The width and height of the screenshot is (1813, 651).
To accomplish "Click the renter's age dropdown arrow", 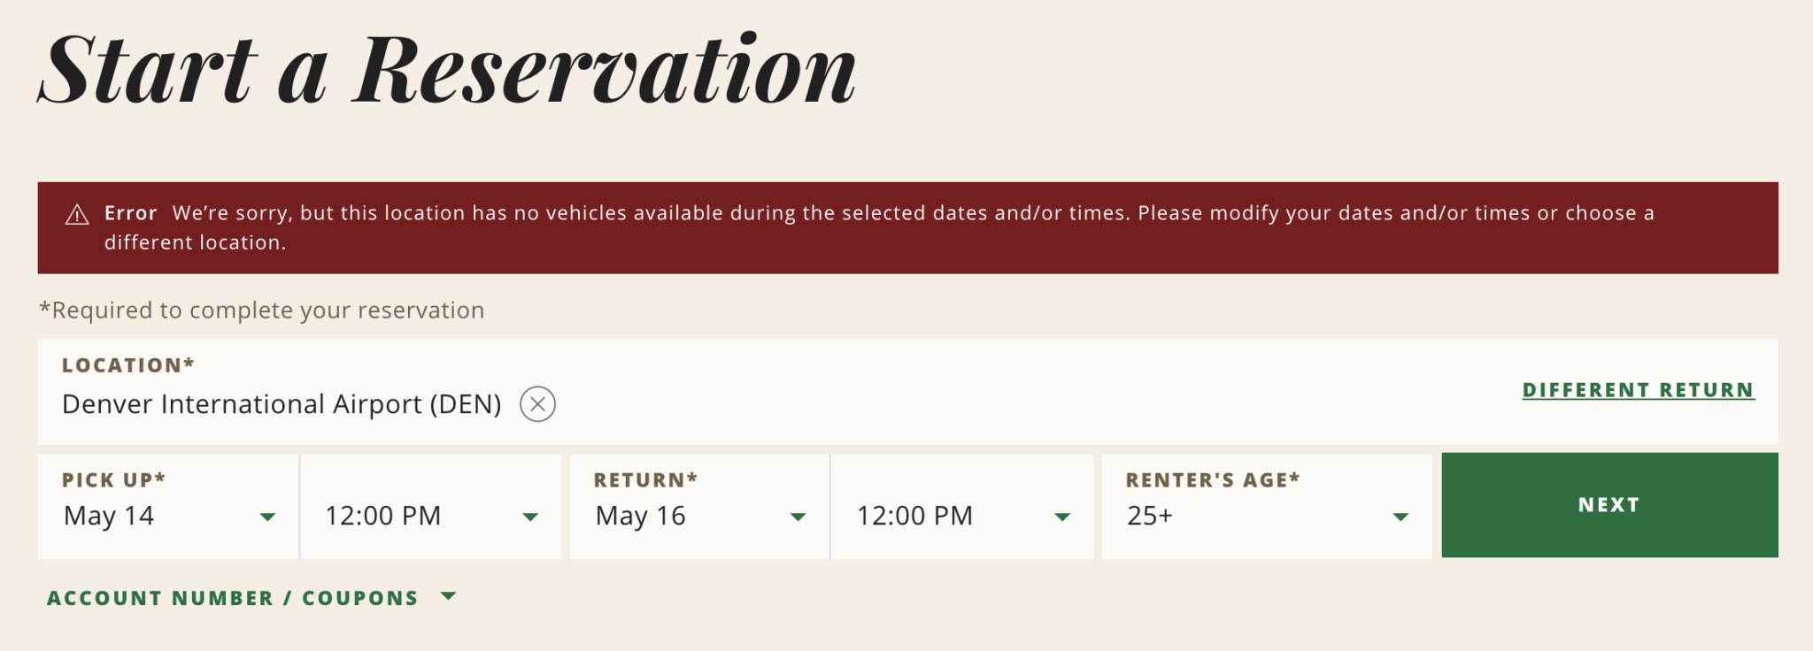I will pyautogui.click(x=1400, y=517).
